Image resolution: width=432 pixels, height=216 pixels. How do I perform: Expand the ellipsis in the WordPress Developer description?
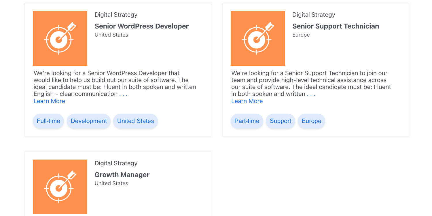(x=123, y=94)
